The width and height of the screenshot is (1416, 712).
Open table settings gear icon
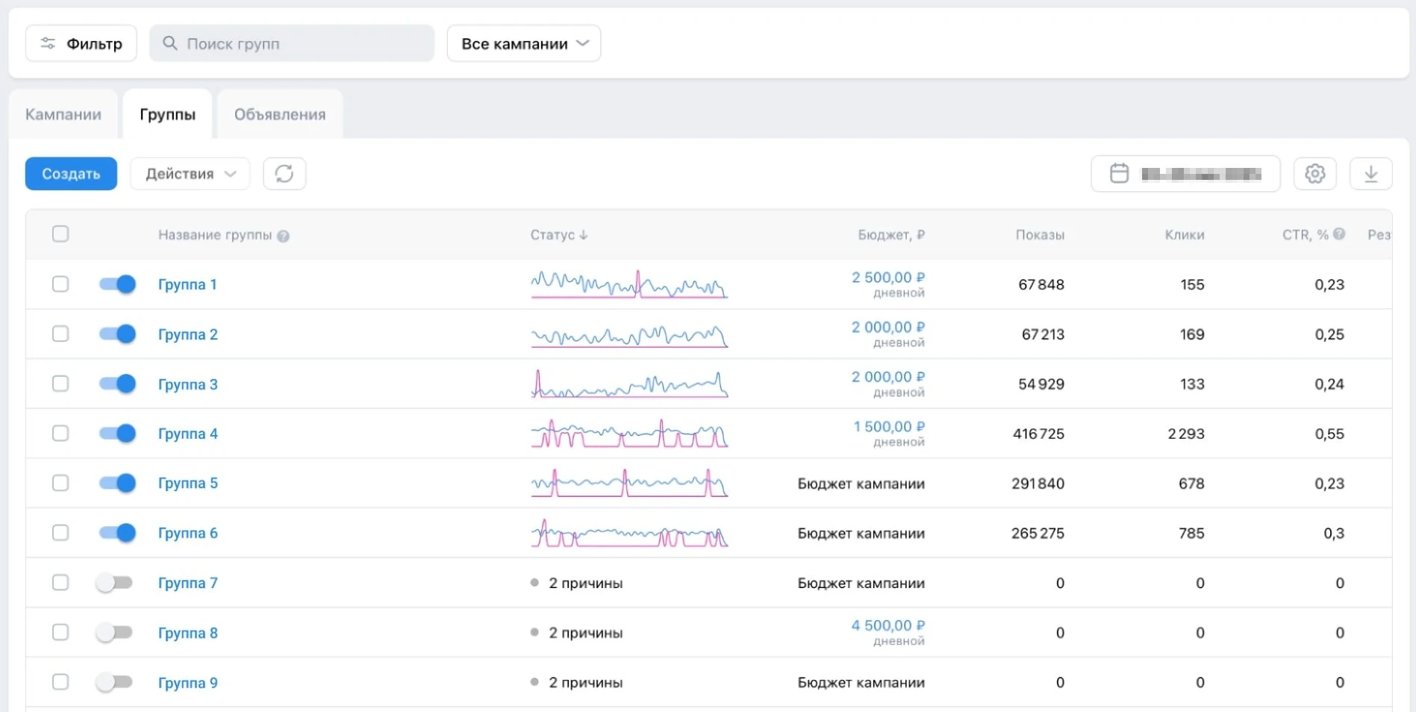tap(1314, 174)
